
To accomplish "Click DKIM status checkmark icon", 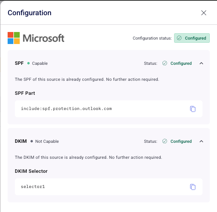I will tap(165, 141).
